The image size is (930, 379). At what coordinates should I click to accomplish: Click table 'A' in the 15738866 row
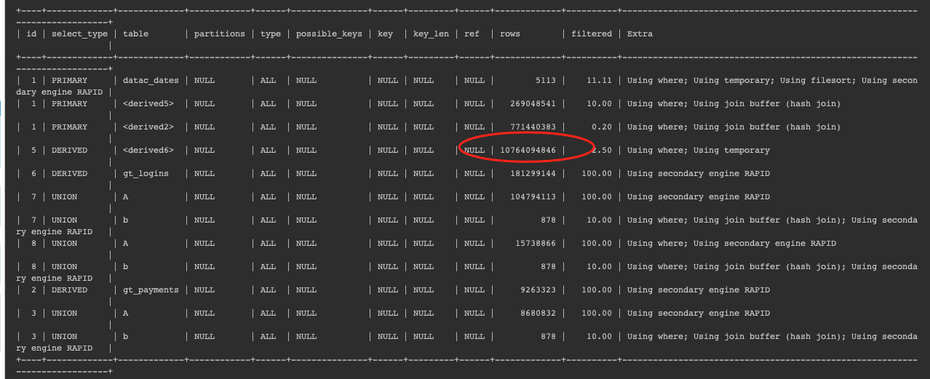[x=126, y=244]
